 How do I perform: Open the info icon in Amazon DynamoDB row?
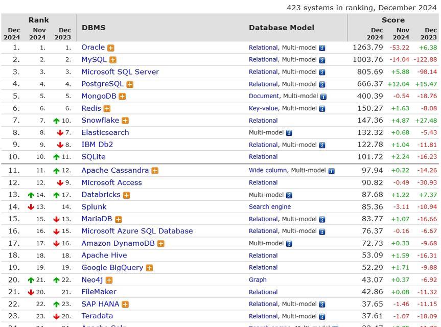click(289, 244)
